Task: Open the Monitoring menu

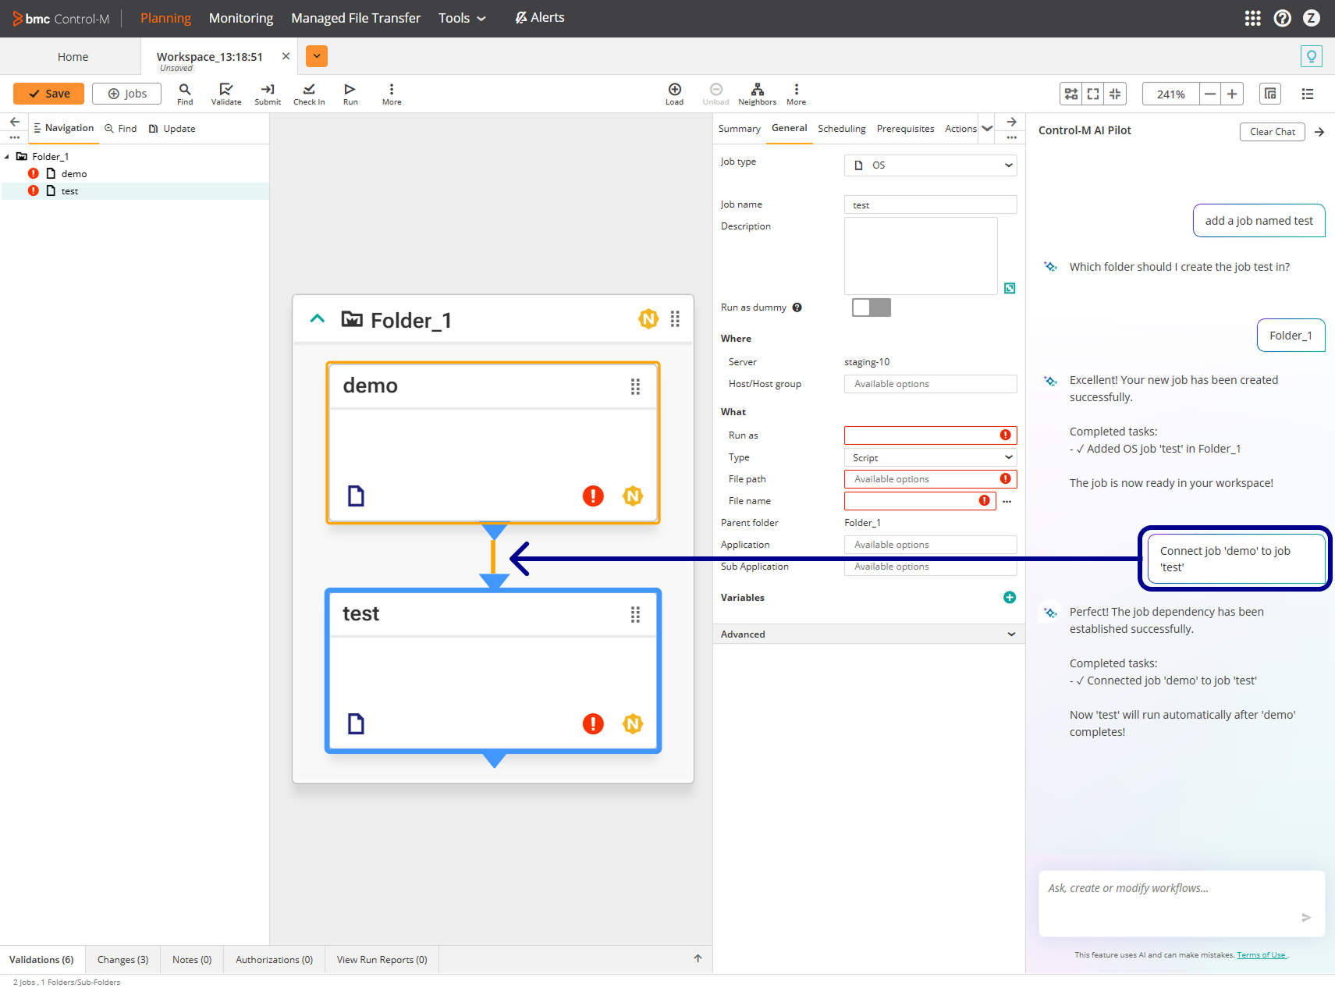Action: click(241, 18)
